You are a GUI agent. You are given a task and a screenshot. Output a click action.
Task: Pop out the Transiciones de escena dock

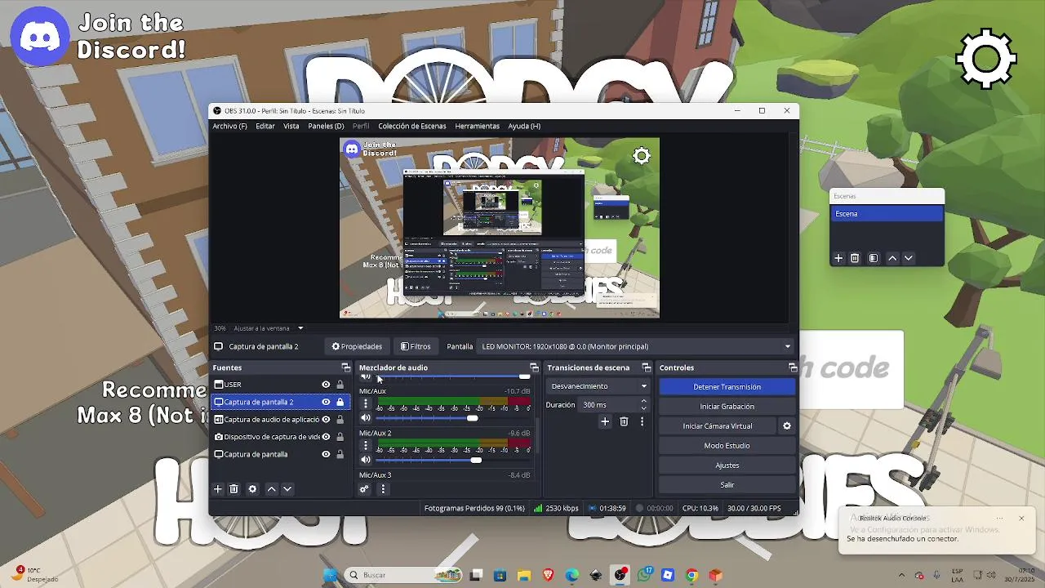tap(646, 367)
